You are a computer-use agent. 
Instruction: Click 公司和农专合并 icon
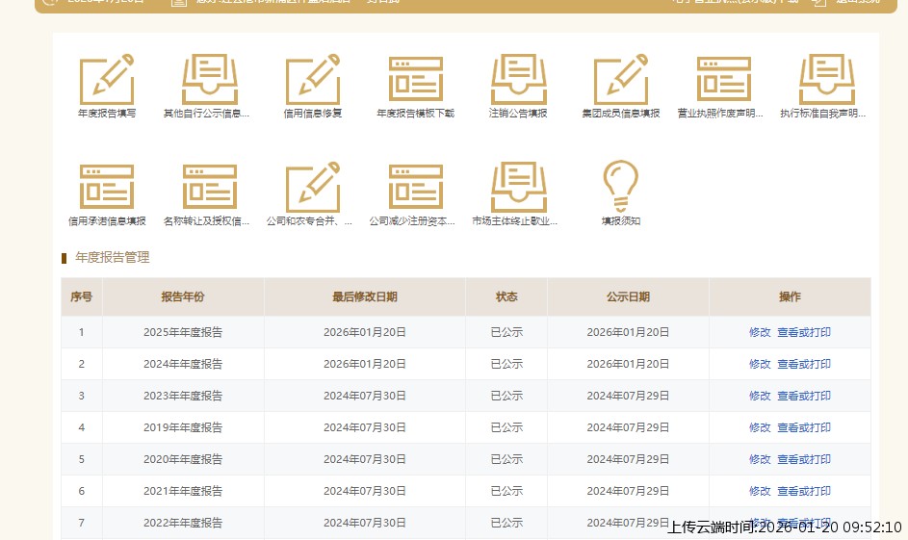pyautogui.click(x=313, y=188)
